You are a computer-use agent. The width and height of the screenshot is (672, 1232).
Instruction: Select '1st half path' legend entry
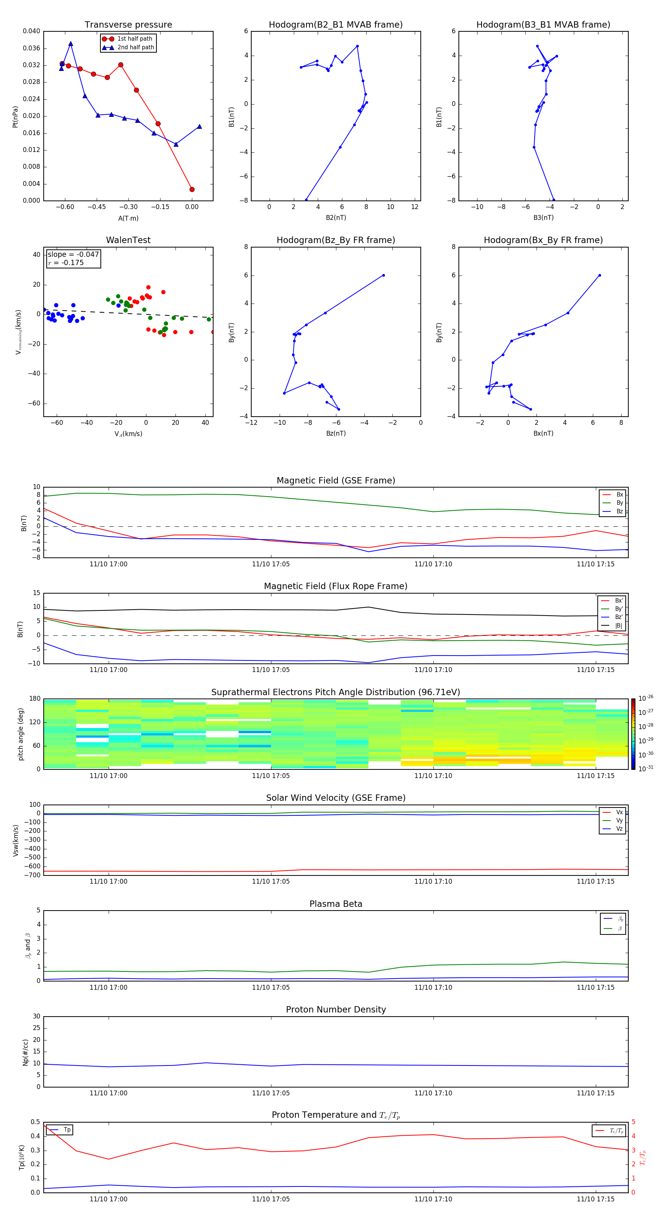coord(127,39)
